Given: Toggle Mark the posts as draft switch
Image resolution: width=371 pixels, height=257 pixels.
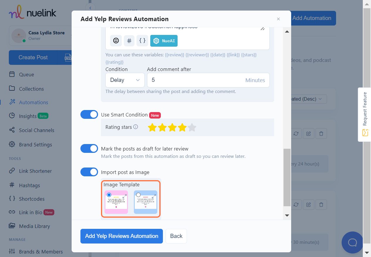Looking at the screenshot, I should (89, 148).
